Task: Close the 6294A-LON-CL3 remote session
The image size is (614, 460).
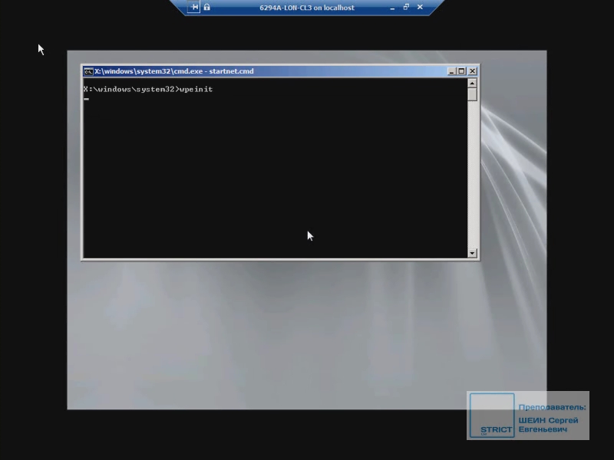Action: click(x=420, y=8)
